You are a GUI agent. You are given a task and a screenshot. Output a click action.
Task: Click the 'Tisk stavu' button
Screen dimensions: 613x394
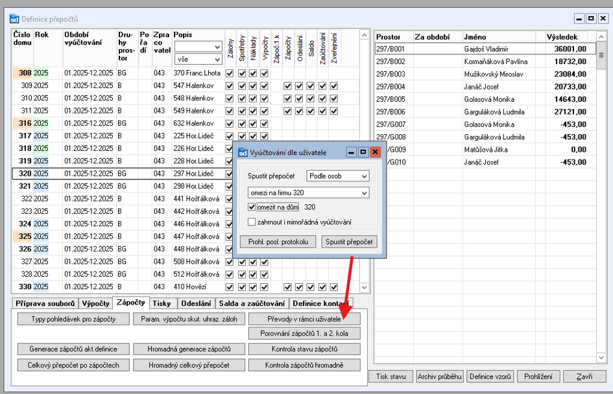tap(391, 377)
